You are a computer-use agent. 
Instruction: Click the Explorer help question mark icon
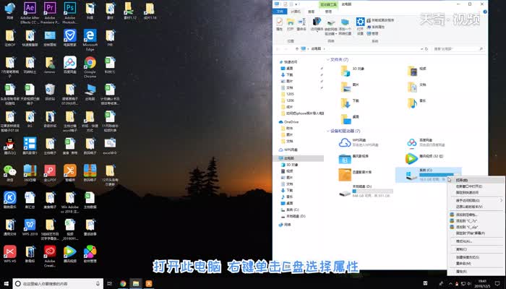(485, 12)
